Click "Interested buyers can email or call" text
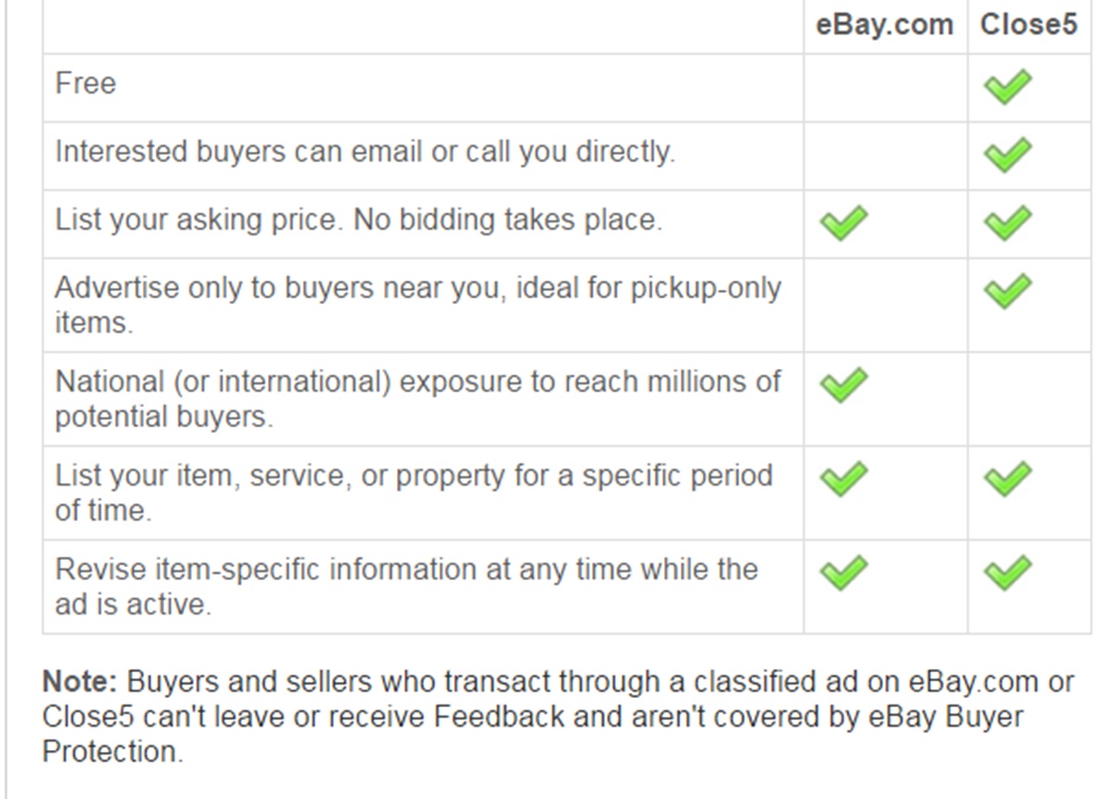The height and width of the screenshot is (799, 1113). coord(365,151)
